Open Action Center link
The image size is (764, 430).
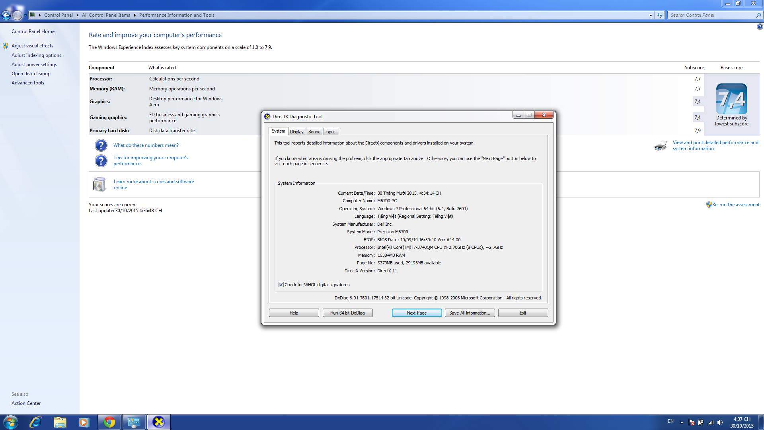point(26,403)
